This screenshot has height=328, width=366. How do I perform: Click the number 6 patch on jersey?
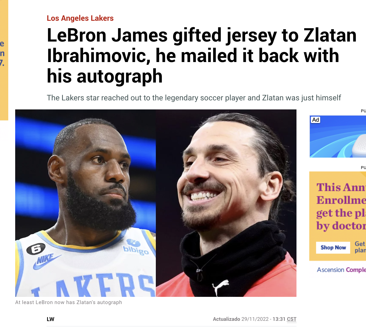(x=36, y=249)
